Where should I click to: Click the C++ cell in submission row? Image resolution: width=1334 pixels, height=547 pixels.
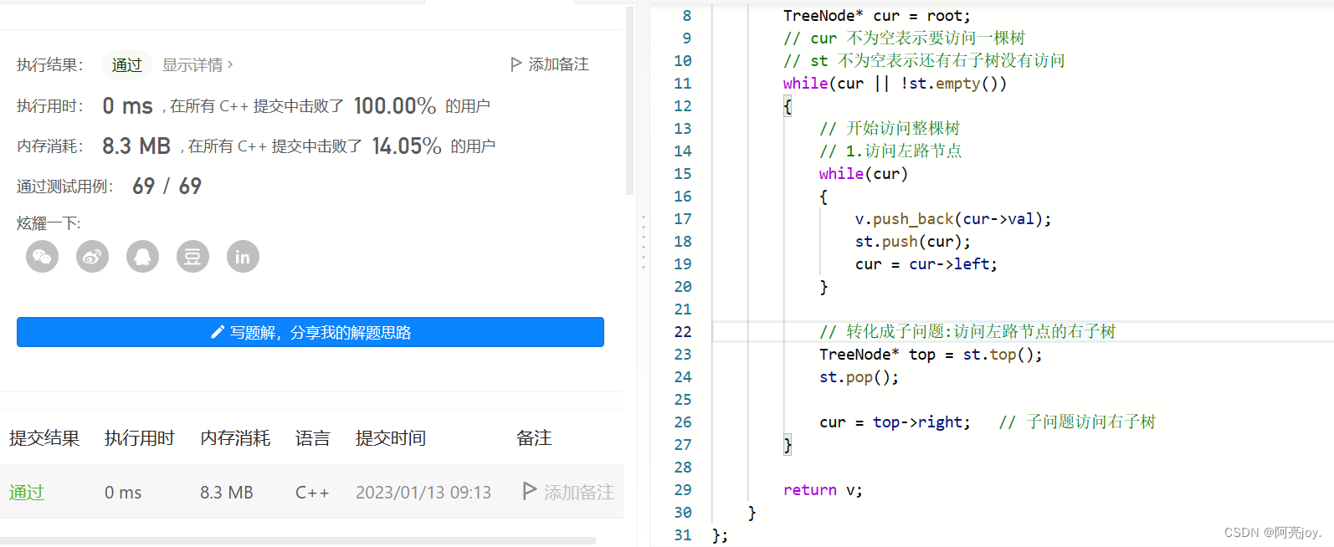coord(312,493)
